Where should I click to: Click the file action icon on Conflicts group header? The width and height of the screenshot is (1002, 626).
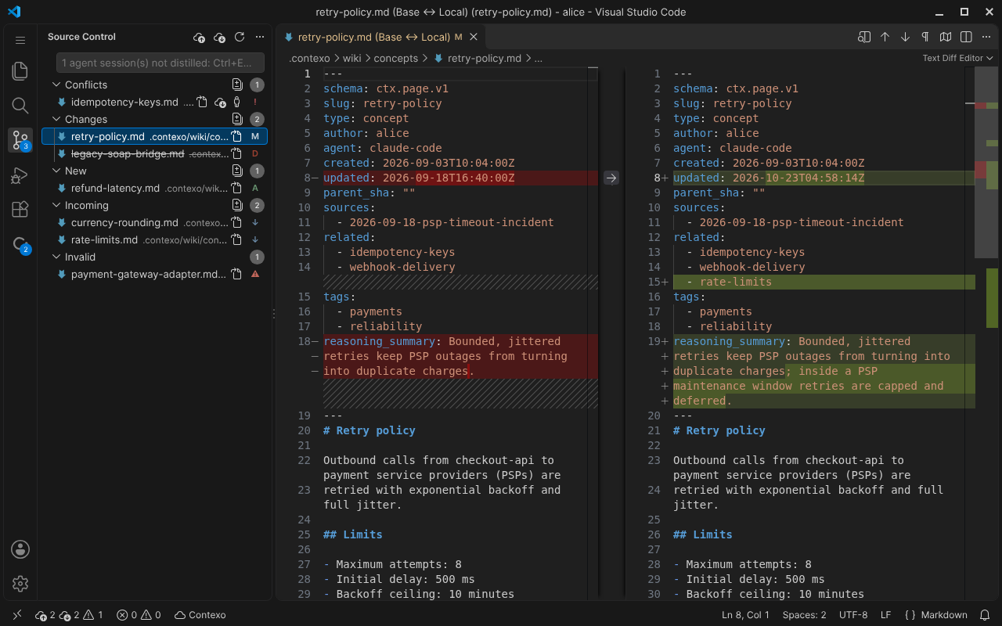click(236, 85)
